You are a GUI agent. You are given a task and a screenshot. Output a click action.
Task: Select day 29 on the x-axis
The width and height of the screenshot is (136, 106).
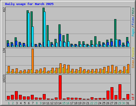click(x=120, y=103)
